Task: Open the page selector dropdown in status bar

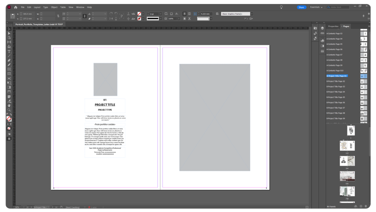Action: point(48,207)
